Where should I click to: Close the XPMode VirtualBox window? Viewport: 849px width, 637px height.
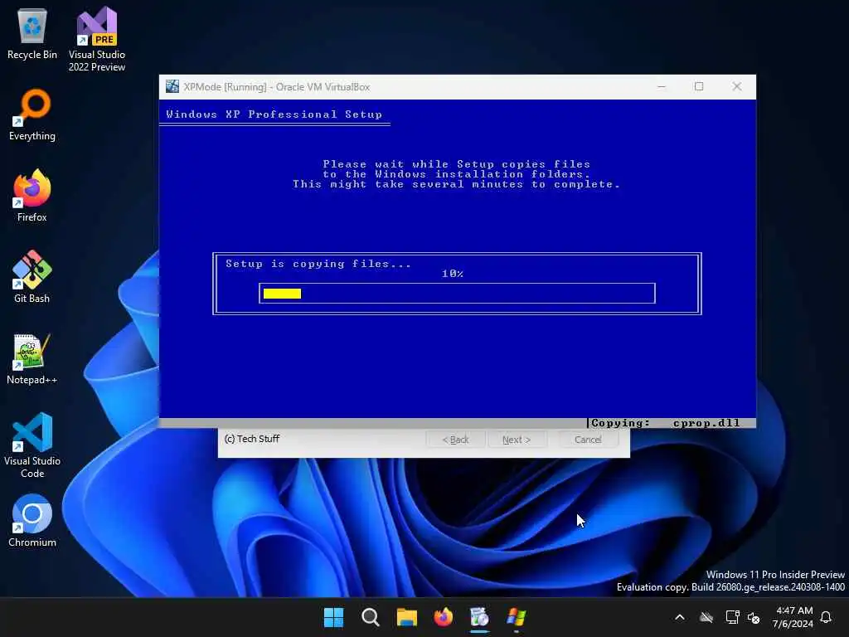click(737, 86)
